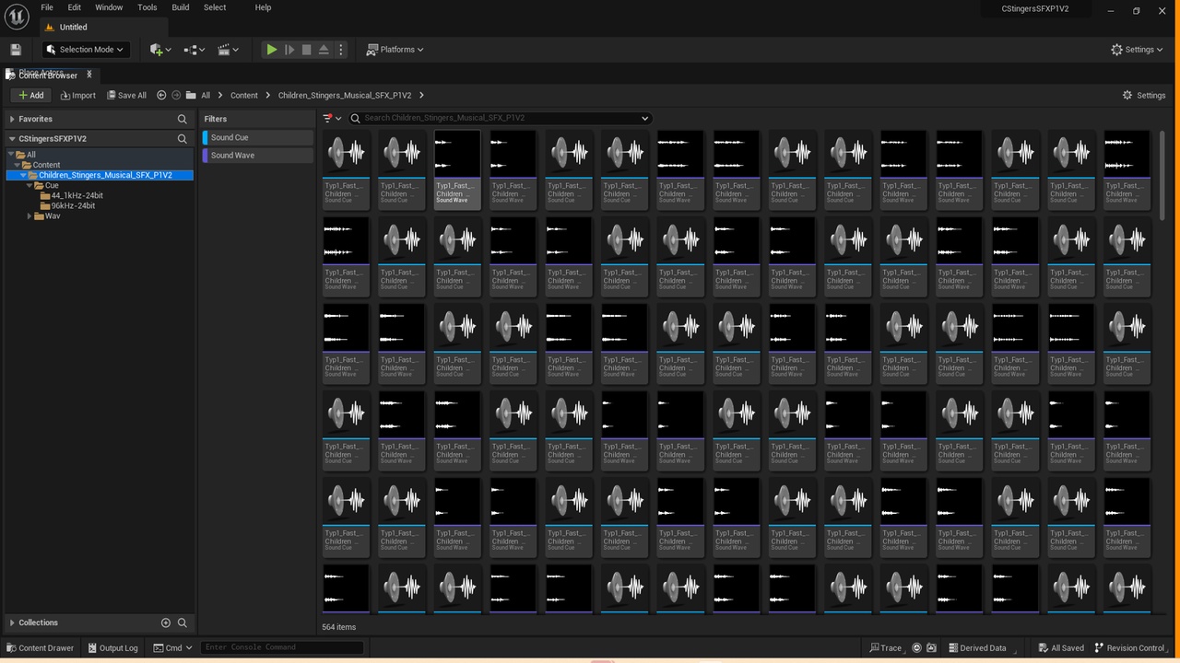Click the Eject button in play controls

pos(324,50)
